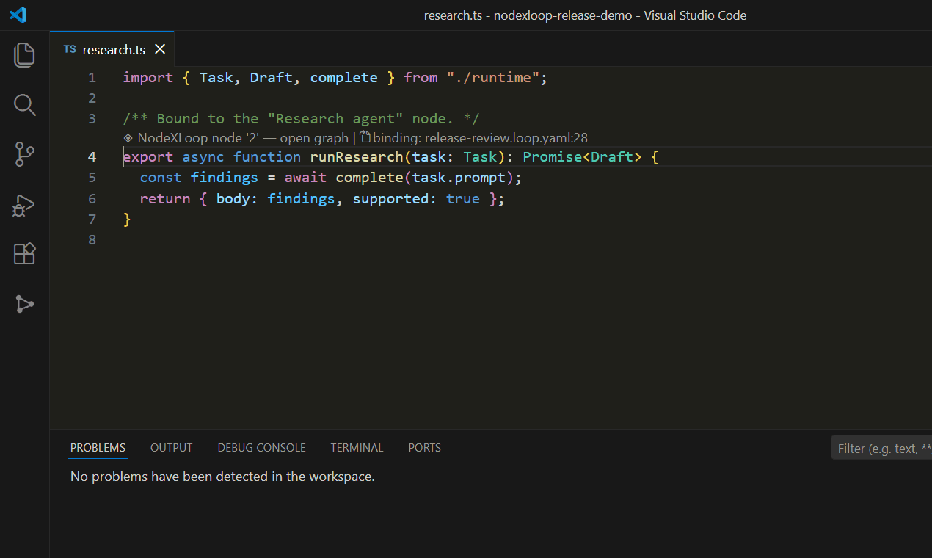Click the Promise<Draft> return type
The image size is (932, 558).
(x=582, y=156)
